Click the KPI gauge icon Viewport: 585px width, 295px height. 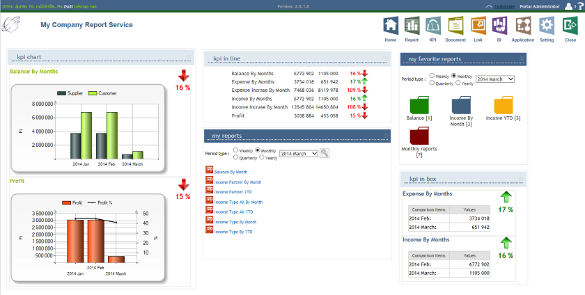click(433, 26)
